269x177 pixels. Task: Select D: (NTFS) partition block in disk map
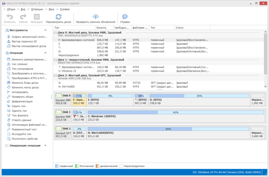point(199,99)
